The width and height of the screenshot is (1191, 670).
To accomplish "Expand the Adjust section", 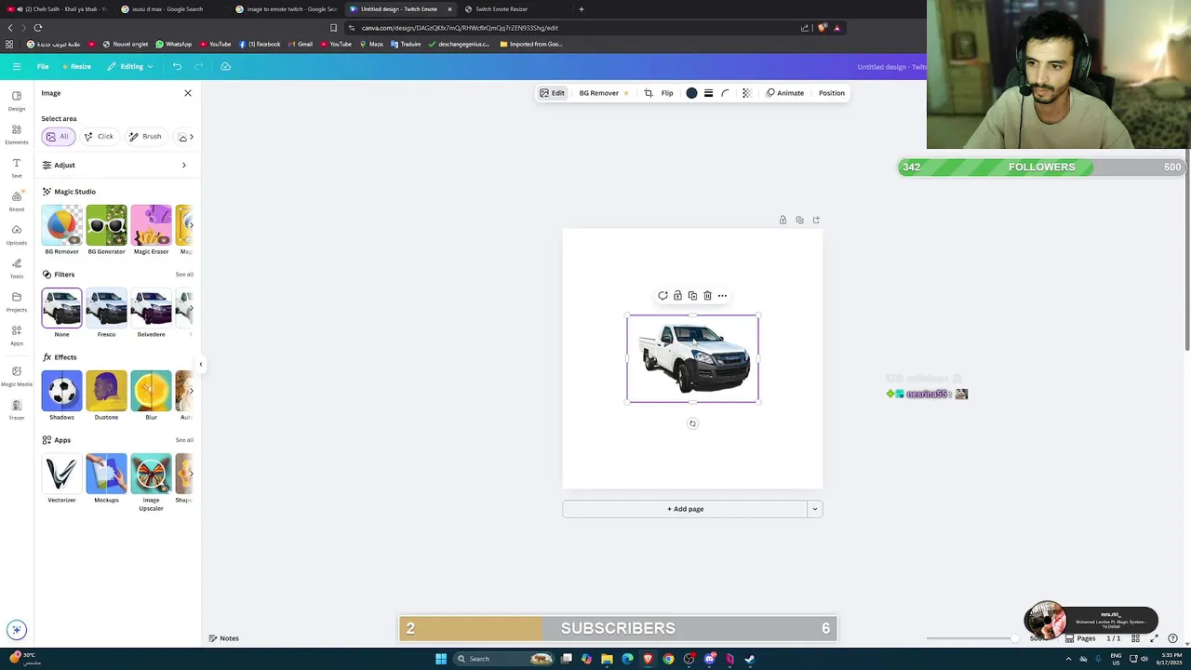I will point(116,165).
